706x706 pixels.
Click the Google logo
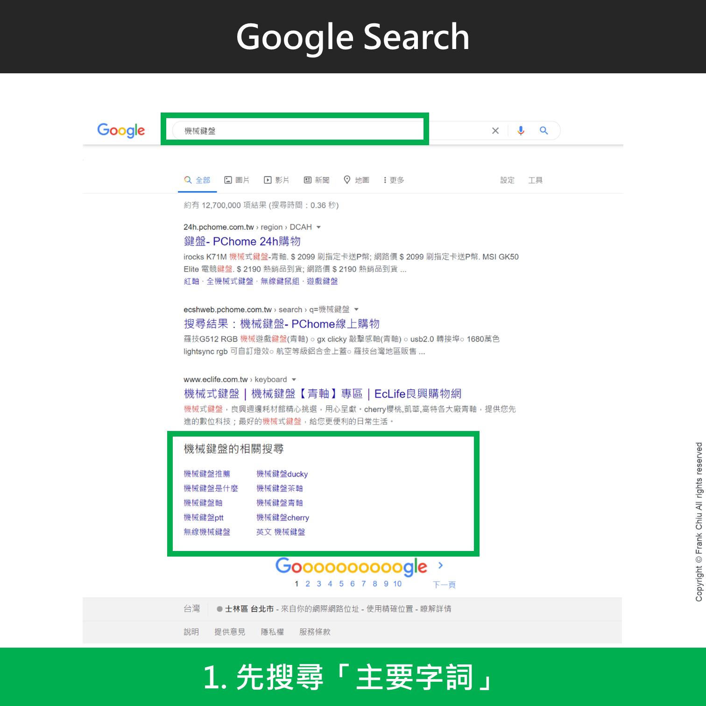pos(121,130)
